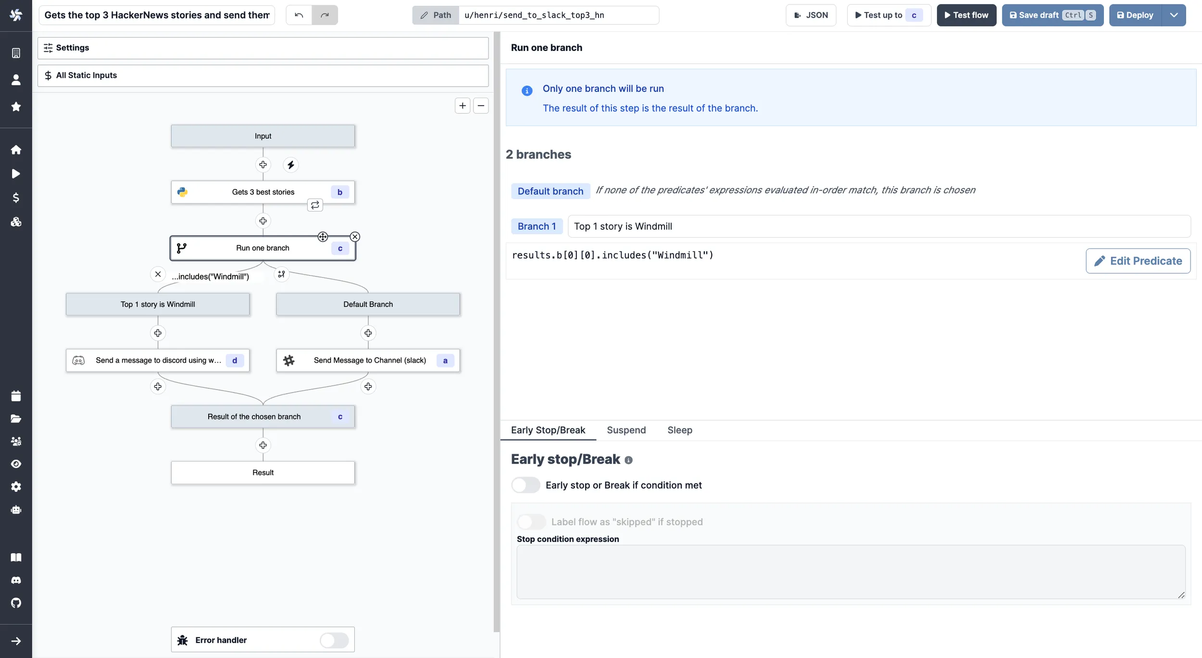Switch to the Sleep tab
This screenshot has height=658, width=1202.
[679, 430]
